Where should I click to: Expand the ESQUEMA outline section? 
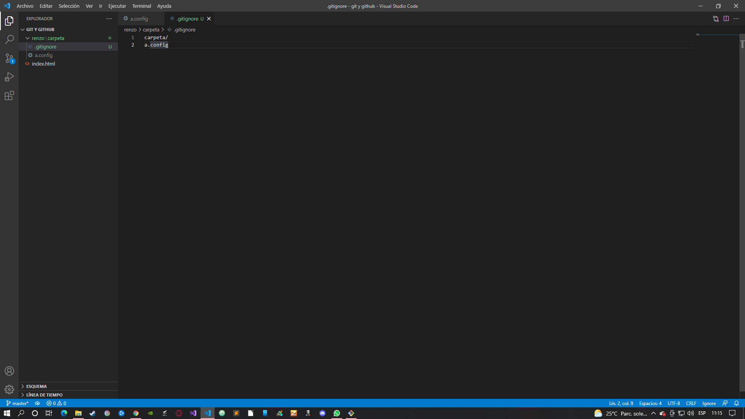68,386
